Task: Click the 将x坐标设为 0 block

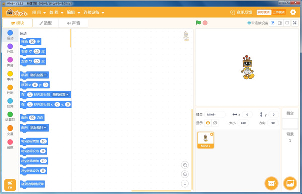Action: click(33, 151)
